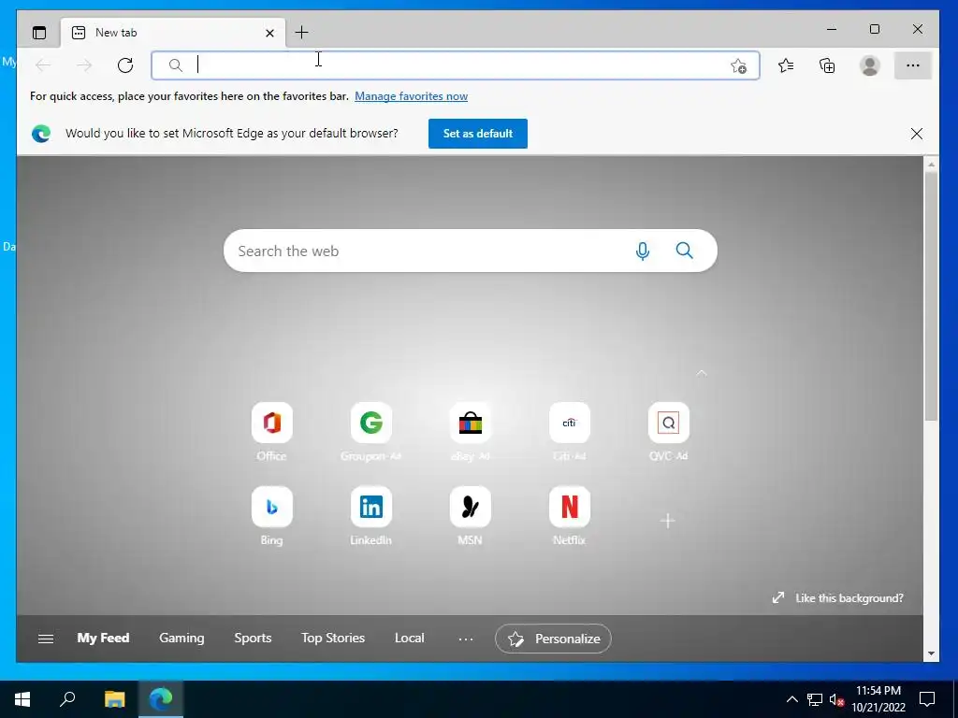
Task: Open the notification center icon
Action: pyautogui.click(x=927, y=699)
